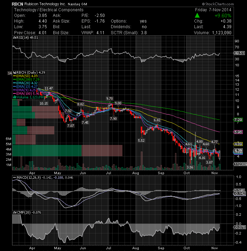The width and height of the screenshot is (247, 251).
Task: Click the -0.076 CMF value tag on right axis
Action: click(x=240, y=227)
